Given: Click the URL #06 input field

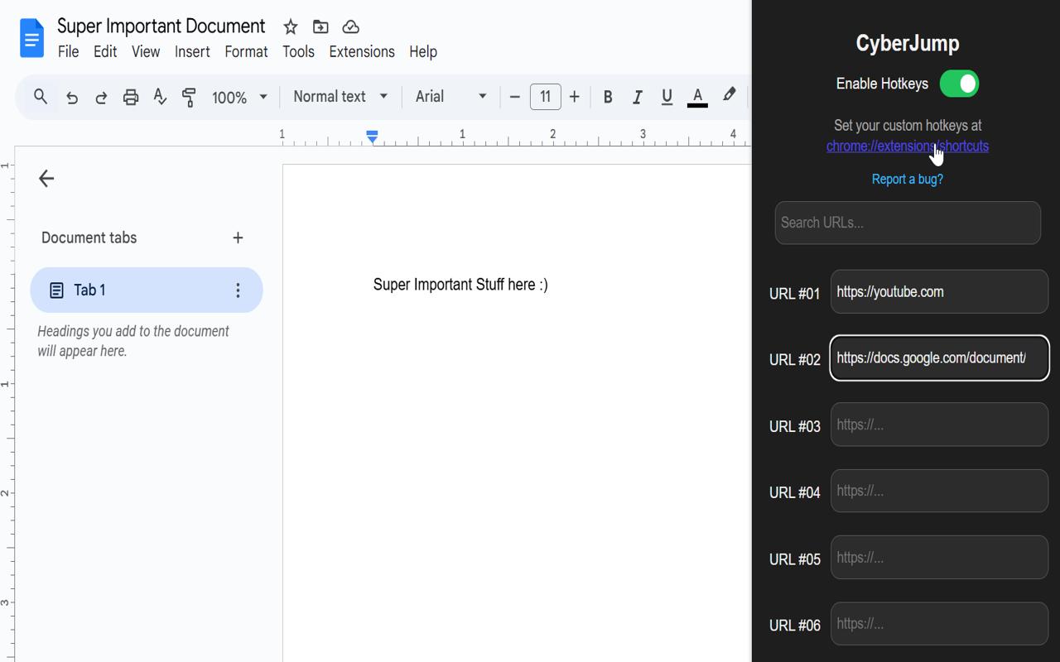Looking at the screenshot, I should pos(939,623).
